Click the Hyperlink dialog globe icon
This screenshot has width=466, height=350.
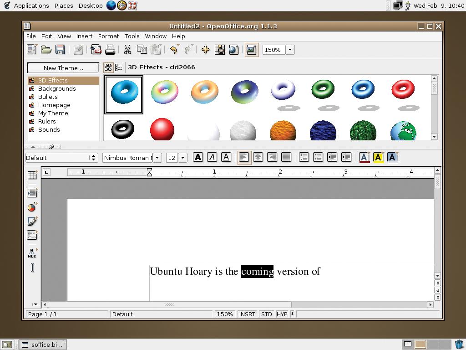233,49
